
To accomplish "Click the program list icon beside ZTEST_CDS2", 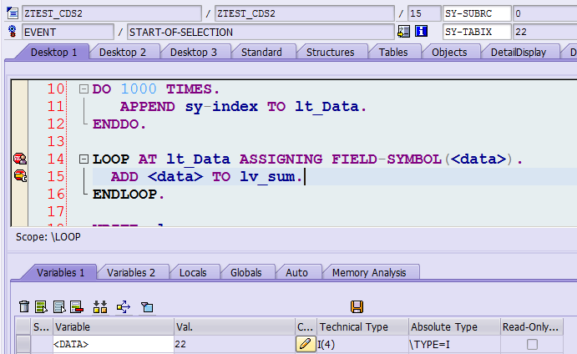I will tap(13, 13).
